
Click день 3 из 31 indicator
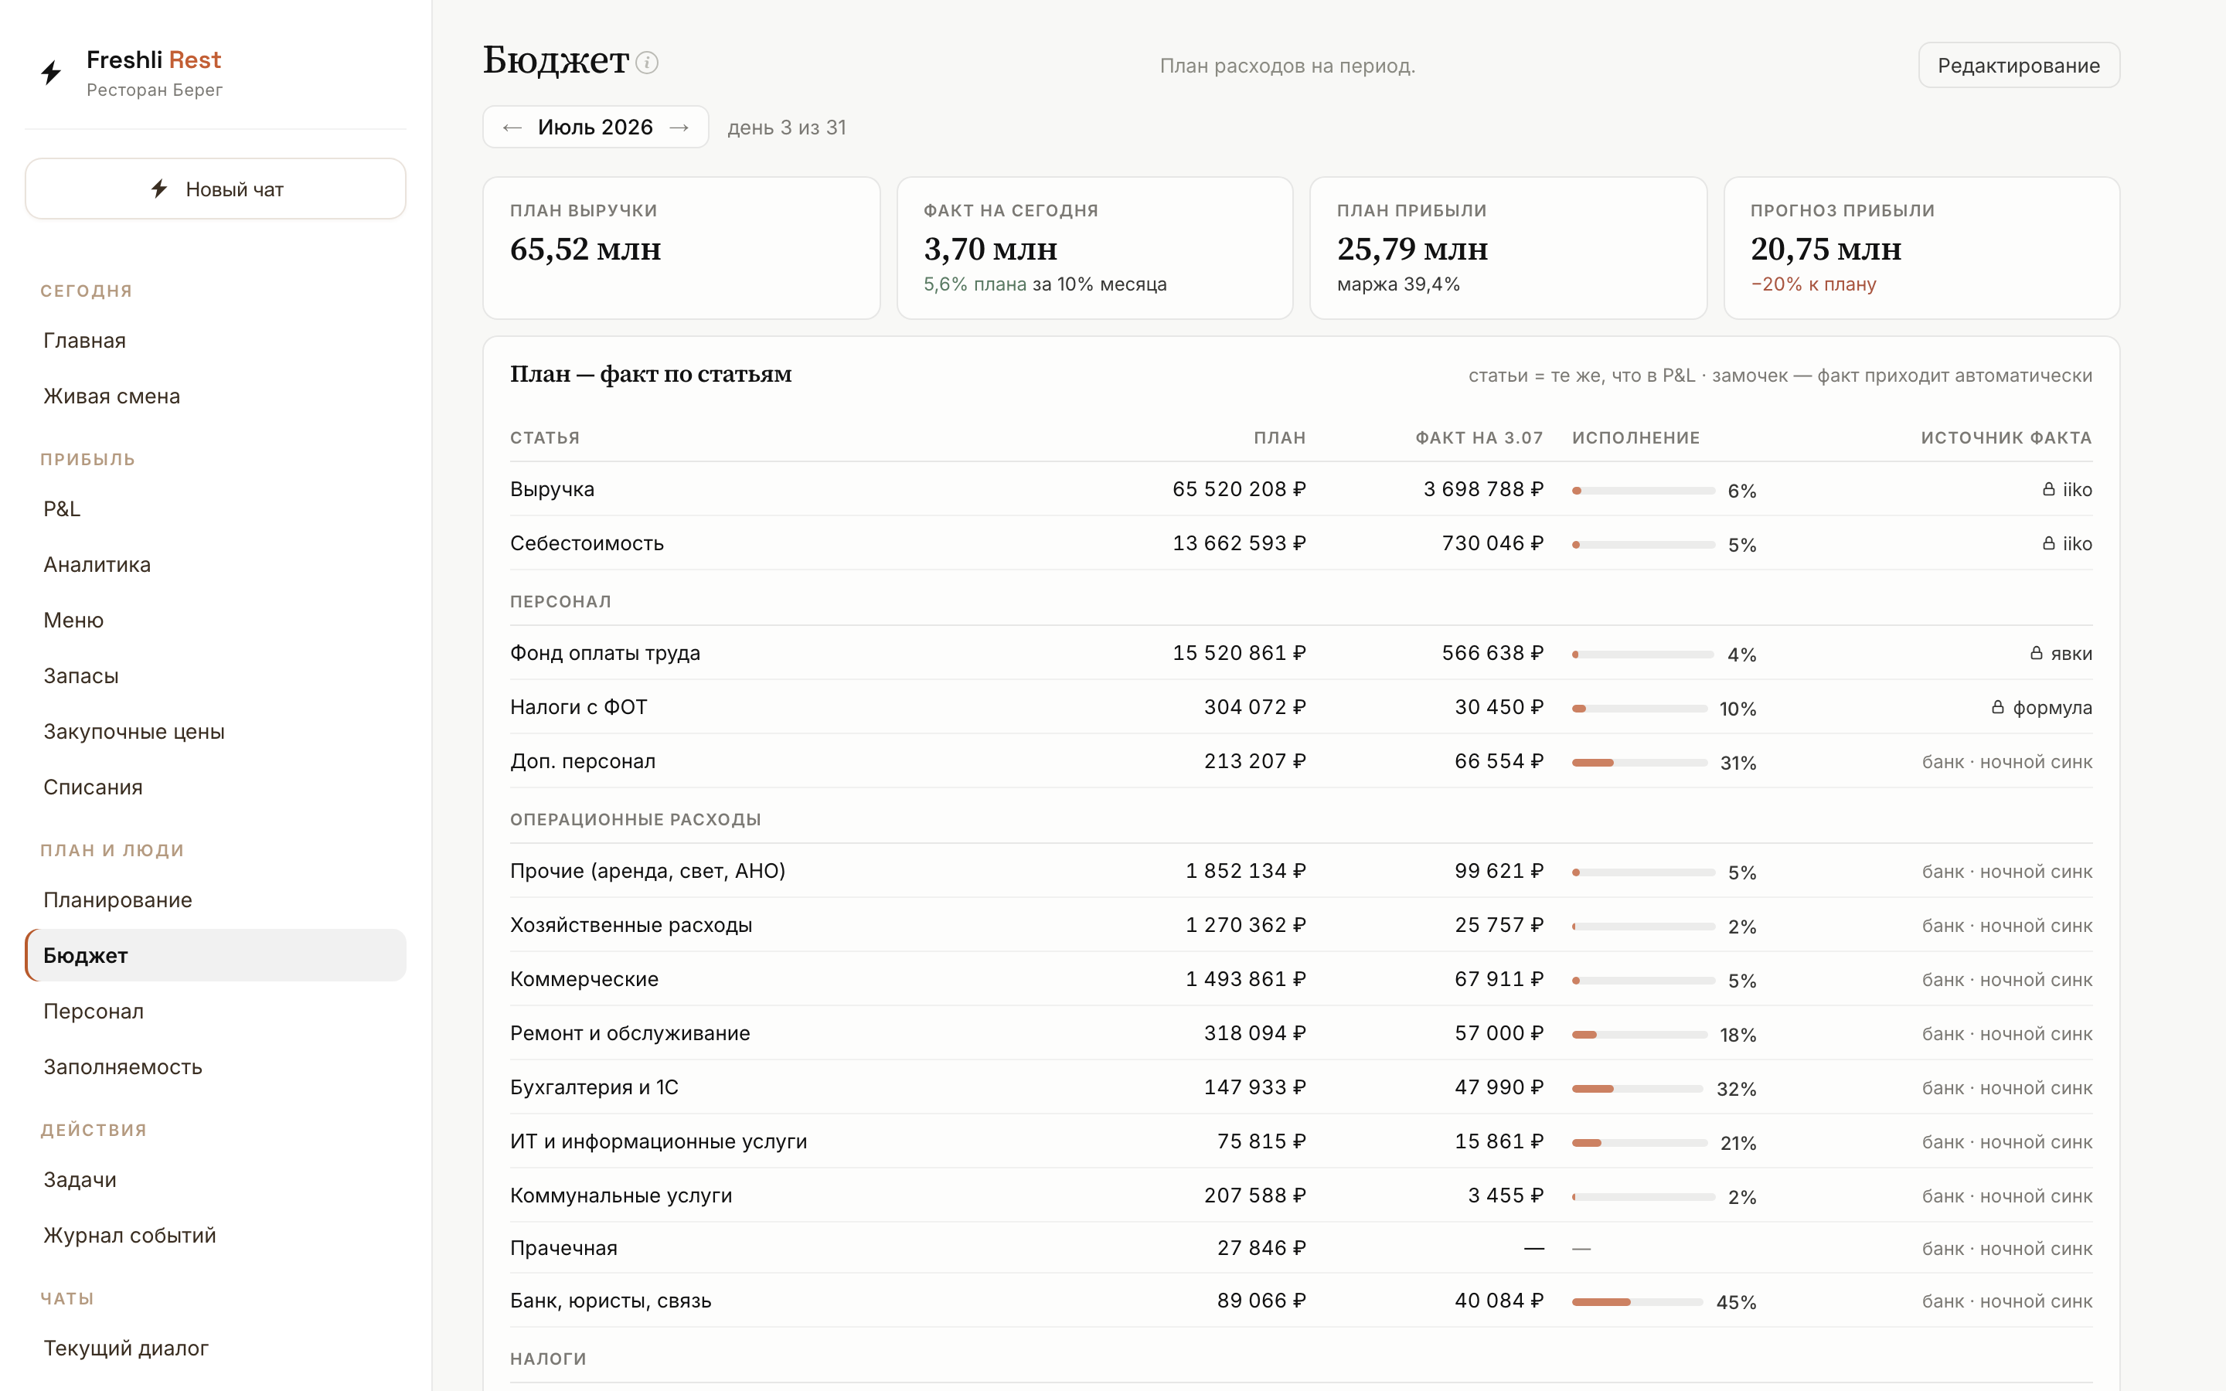coord(787,128)
